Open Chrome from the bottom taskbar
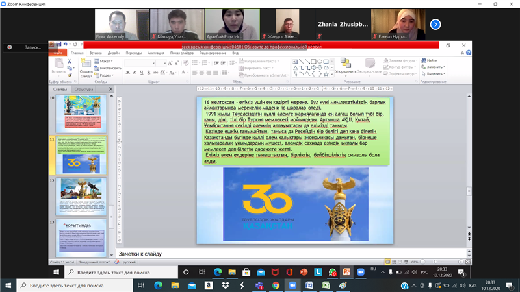 point(276,285)
